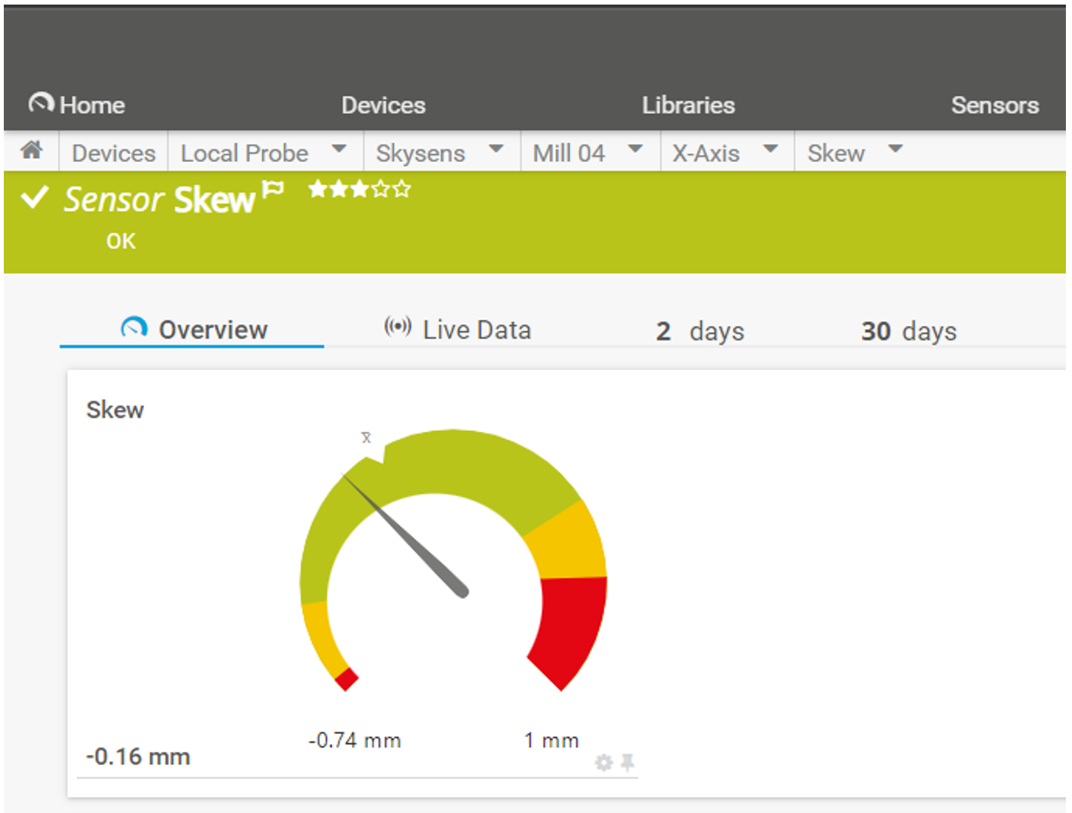
Task: Click the home icon in breadcrumb bar
Action: [31, 151]
